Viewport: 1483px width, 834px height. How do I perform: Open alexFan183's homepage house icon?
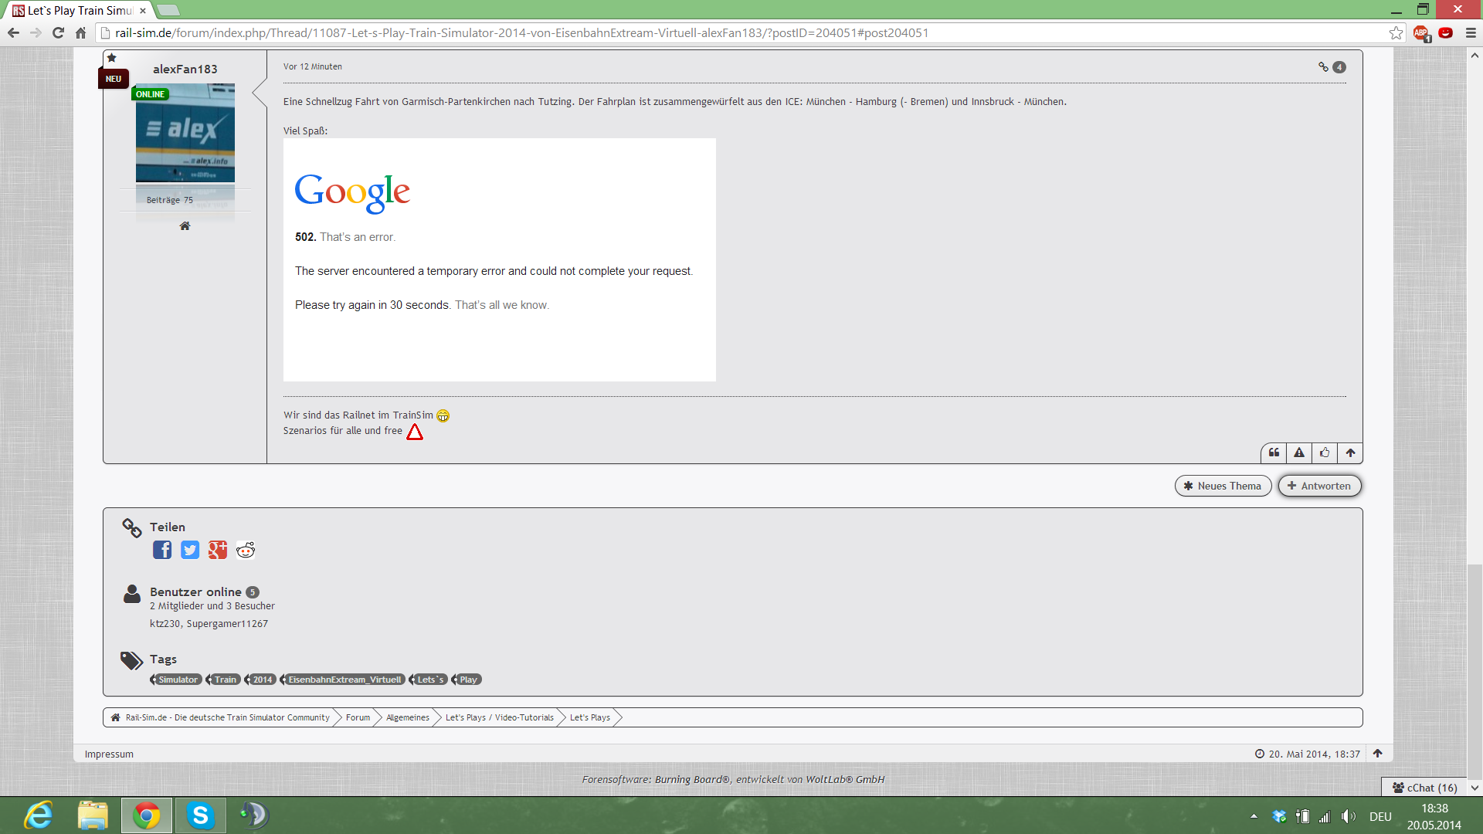[x=185, y=226]
